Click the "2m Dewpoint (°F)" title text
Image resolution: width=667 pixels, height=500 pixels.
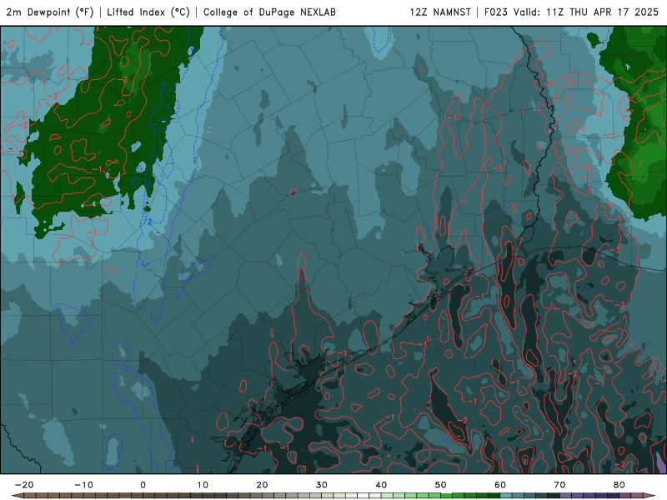50,12
